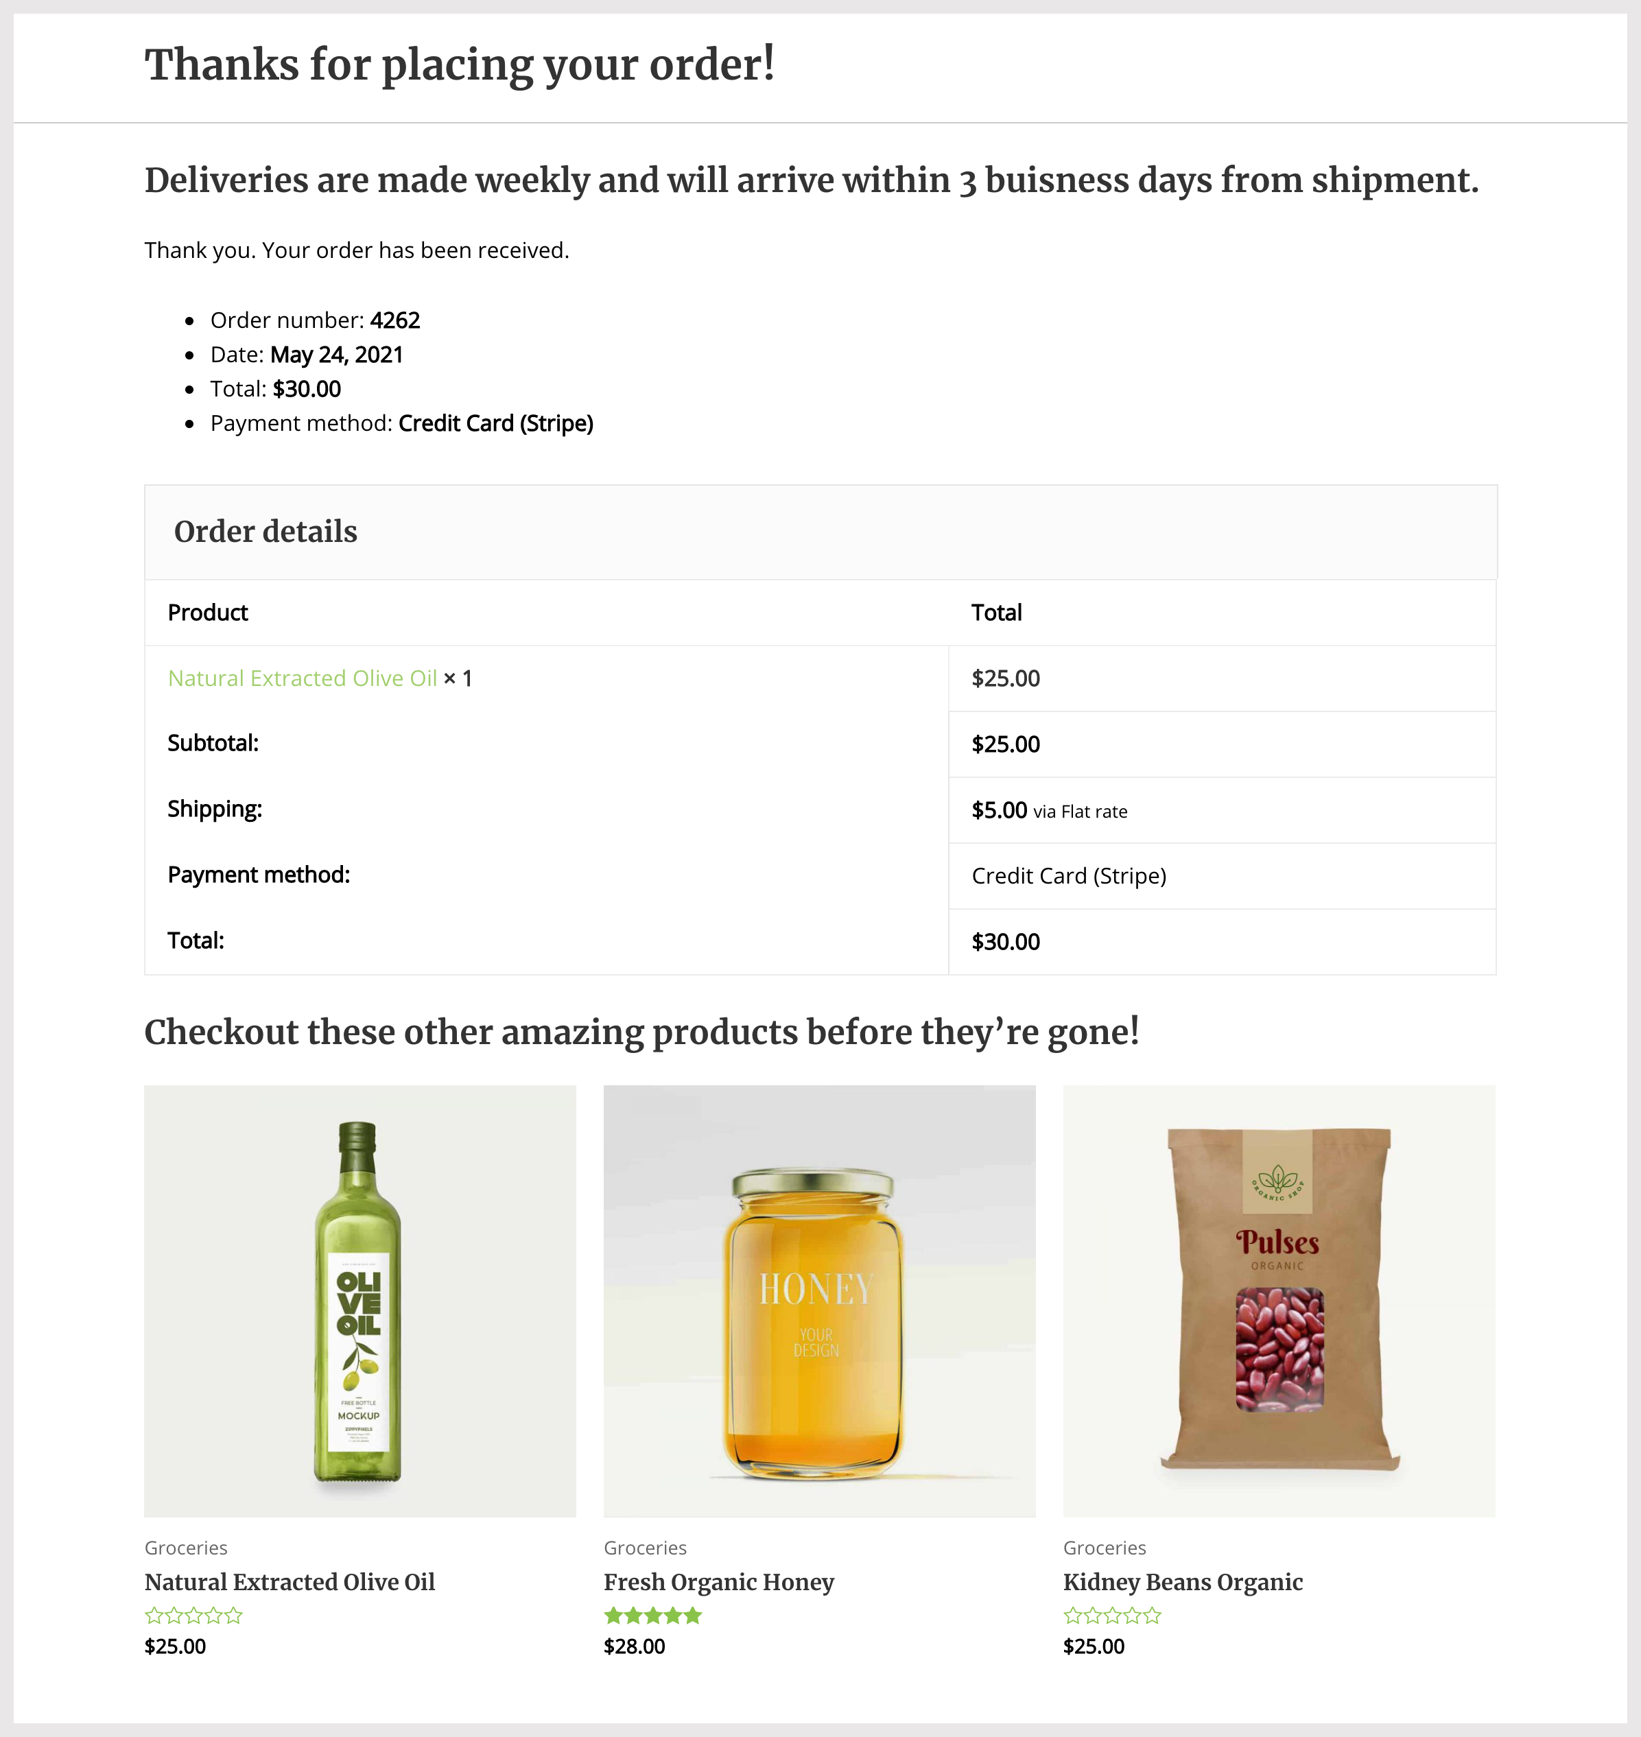The height and width of the screenshot is (1737, 1641).
Task: Click the five-star rating under Fresh Organic Honey
Action: click(x=652, y=1616)
